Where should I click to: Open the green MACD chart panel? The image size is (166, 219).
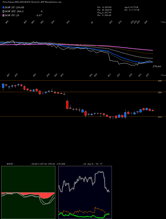(x=28, y=192)
